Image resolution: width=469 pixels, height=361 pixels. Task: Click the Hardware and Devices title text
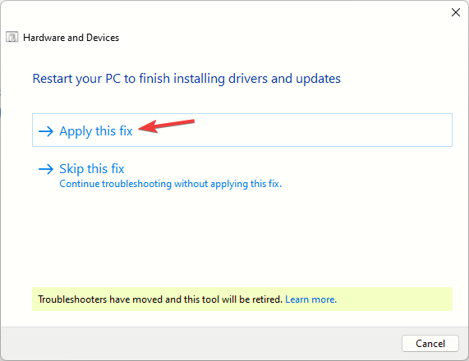71,38
